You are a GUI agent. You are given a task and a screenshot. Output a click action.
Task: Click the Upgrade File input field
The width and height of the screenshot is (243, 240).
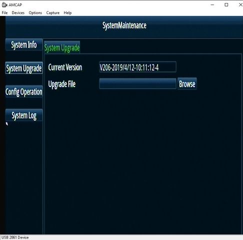pos(137,83)
